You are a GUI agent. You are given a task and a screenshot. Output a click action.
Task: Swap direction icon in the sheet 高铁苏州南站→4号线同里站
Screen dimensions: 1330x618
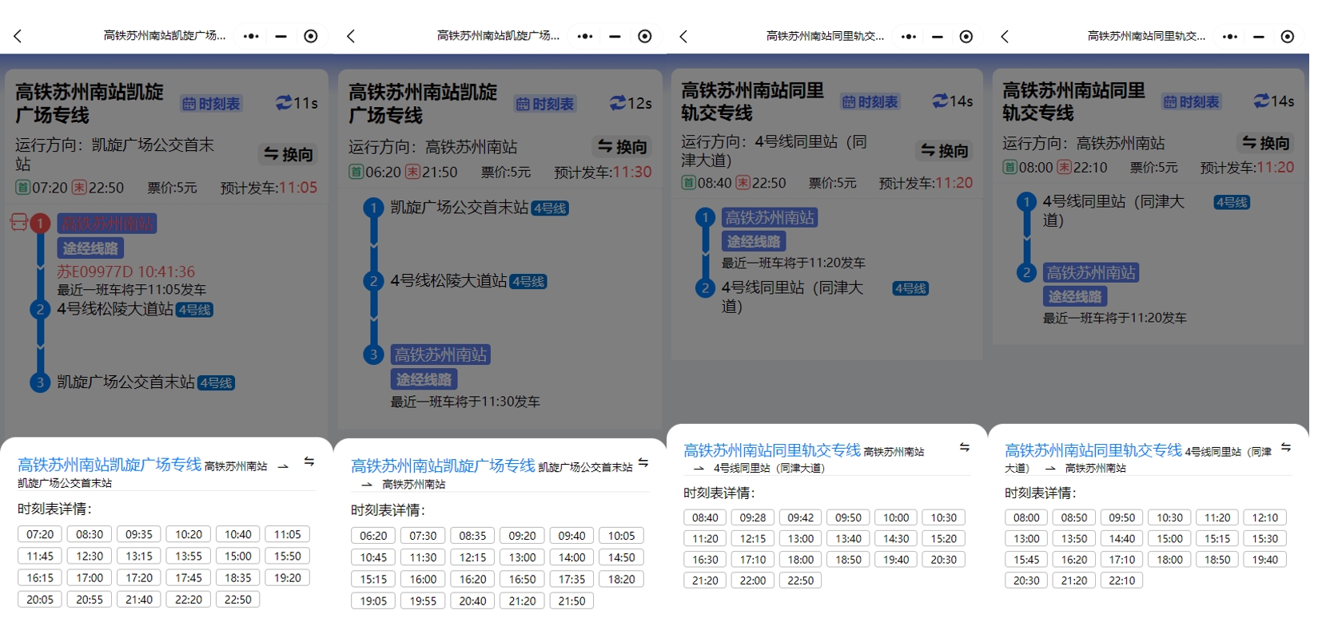pos(965,447)
